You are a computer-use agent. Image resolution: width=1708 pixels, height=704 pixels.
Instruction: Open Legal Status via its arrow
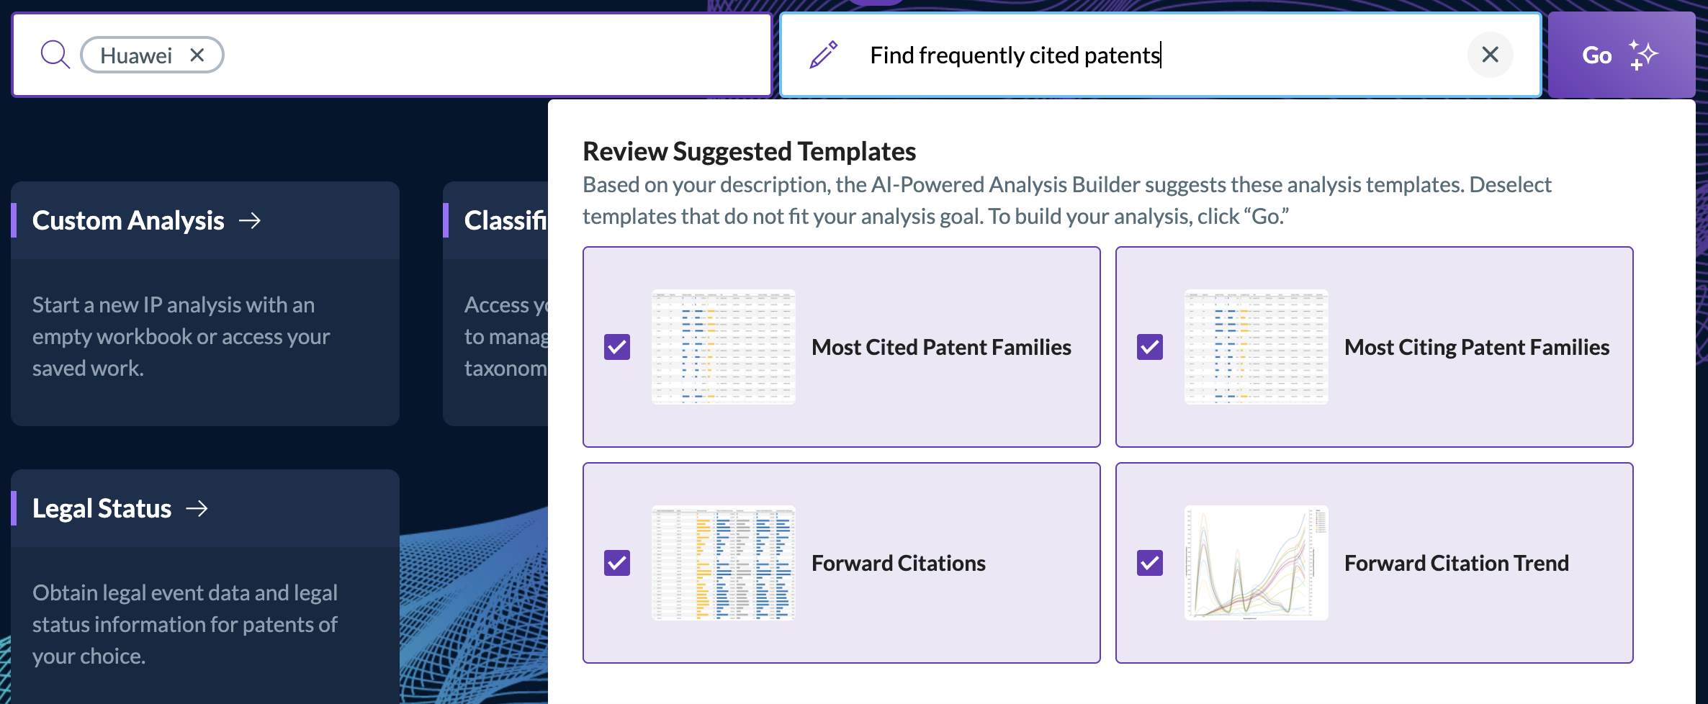[x=197, y=508]
